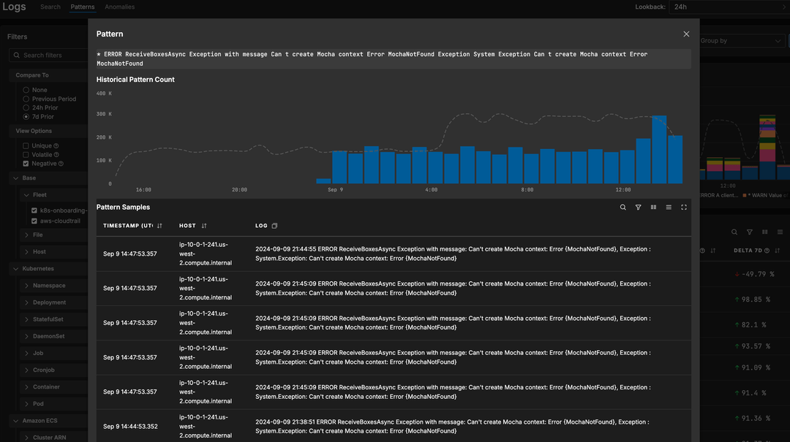Close the Pattern details panel

pyautogui.click(x=686, y=34)
